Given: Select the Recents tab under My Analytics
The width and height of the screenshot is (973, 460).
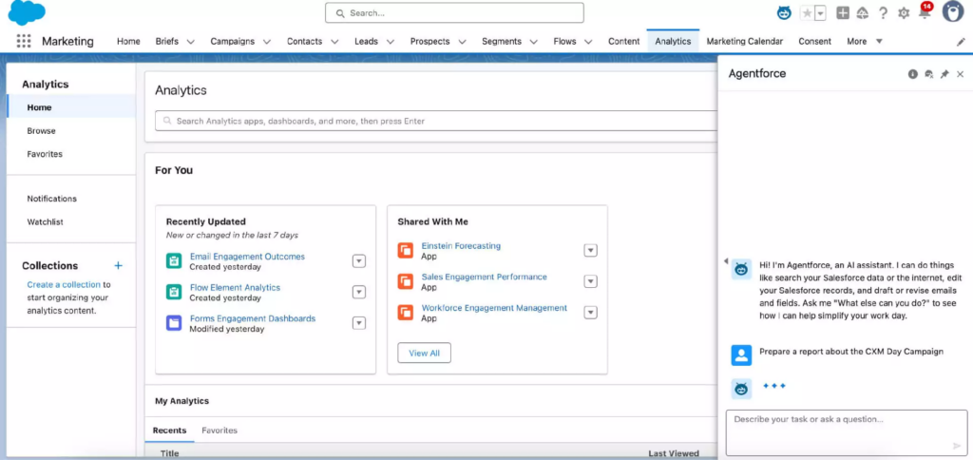Looking at the screenshot, I should [x=169, y=431].
